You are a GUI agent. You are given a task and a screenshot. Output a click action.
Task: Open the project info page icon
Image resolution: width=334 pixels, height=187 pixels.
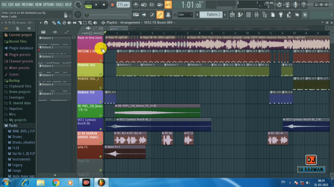point(273,15)
